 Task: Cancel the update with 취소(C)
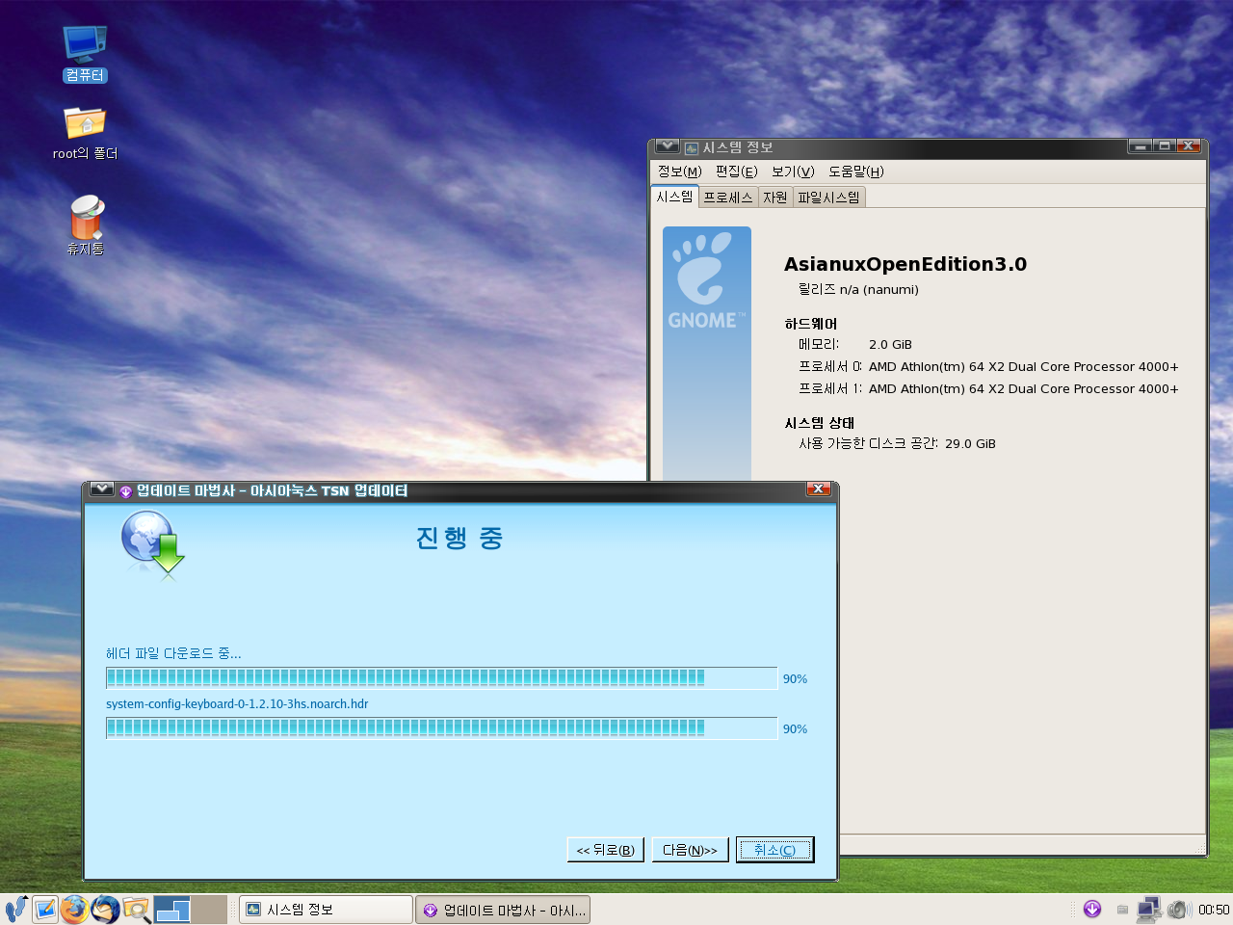(x=774, y=850)
